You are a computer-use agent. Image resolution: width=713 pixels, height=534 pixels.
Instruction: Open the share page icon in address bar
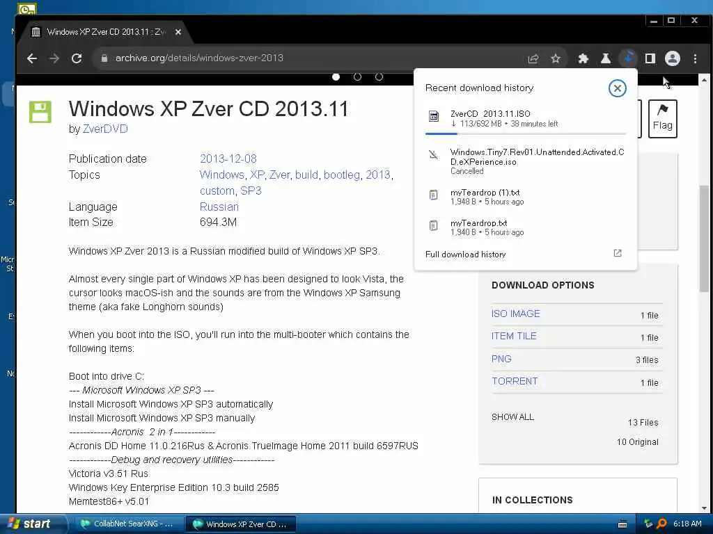(533, 58)
